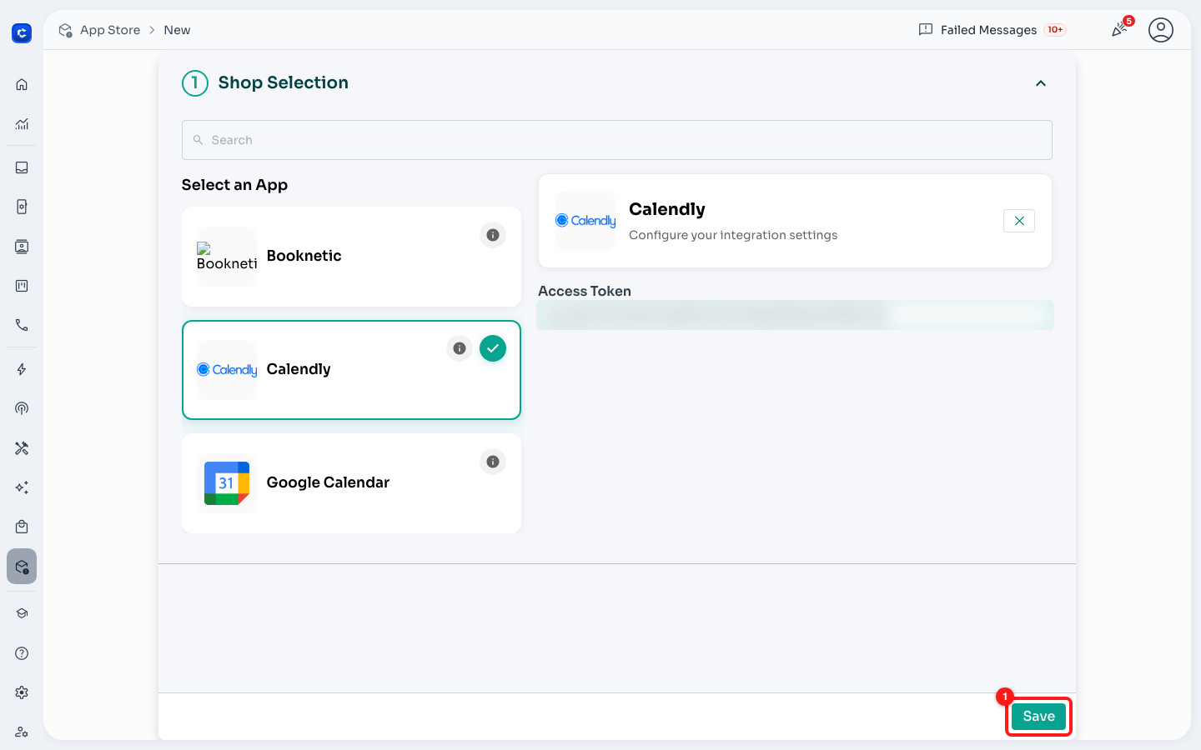The width and height of the screenshot is (1201, 750).
Task: Click the sidebar icon just below the inbox tray
Action: [x=22, y=207]
